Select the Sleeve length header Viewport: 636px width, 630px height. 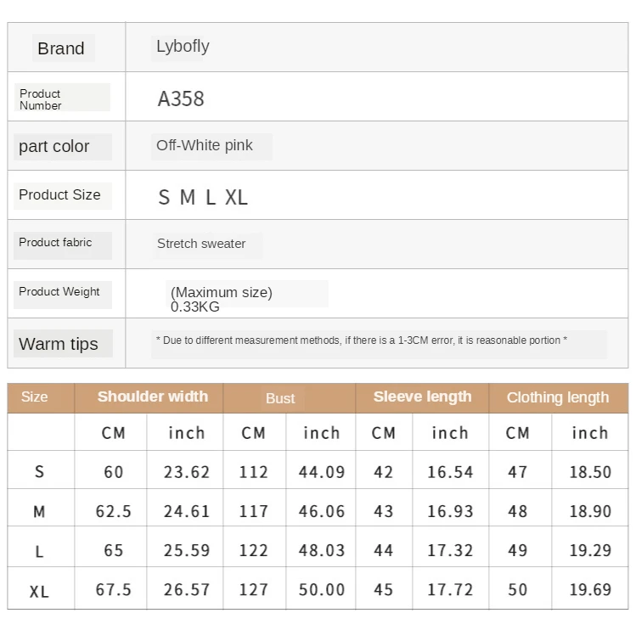coord(422,397)
